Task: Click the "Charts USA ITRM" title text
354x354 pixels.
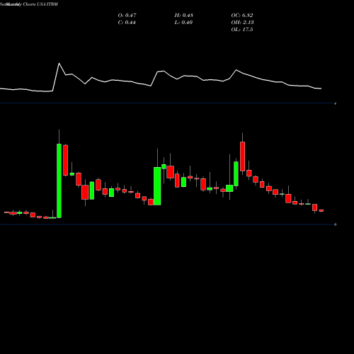Action: click(40, 4)
